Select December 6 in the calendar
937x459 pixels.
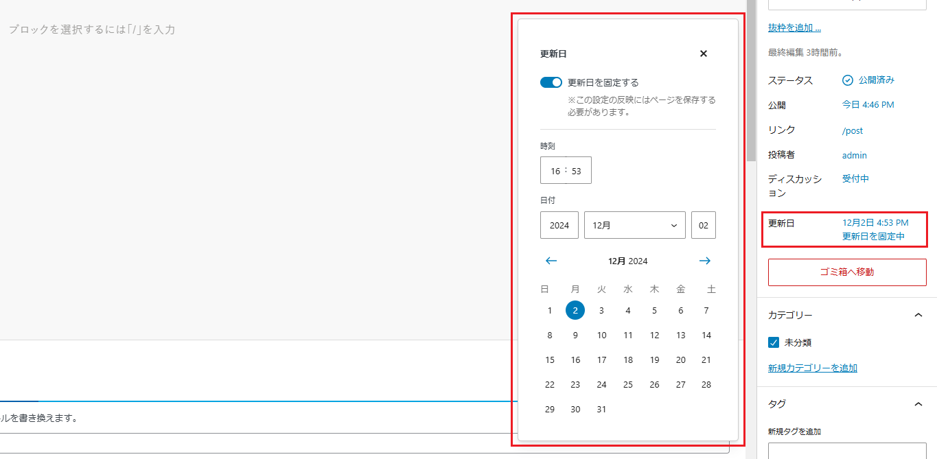[680, 311]
